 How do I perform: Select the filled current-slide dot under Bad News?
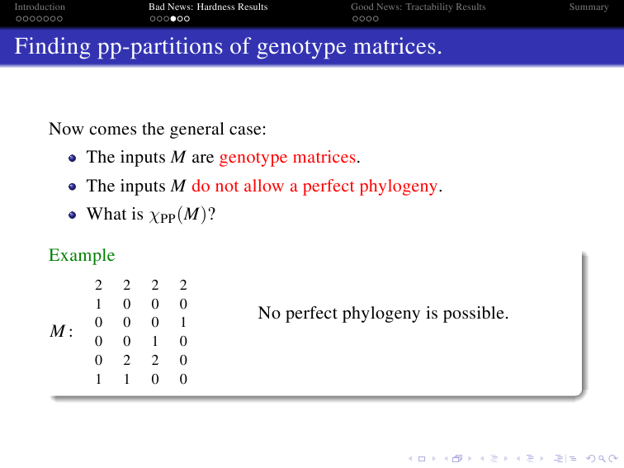(173, 17)
